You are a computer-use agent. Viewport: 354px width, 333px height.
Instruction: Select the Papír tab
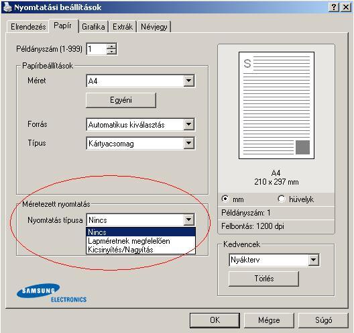(x=63, y=26)
